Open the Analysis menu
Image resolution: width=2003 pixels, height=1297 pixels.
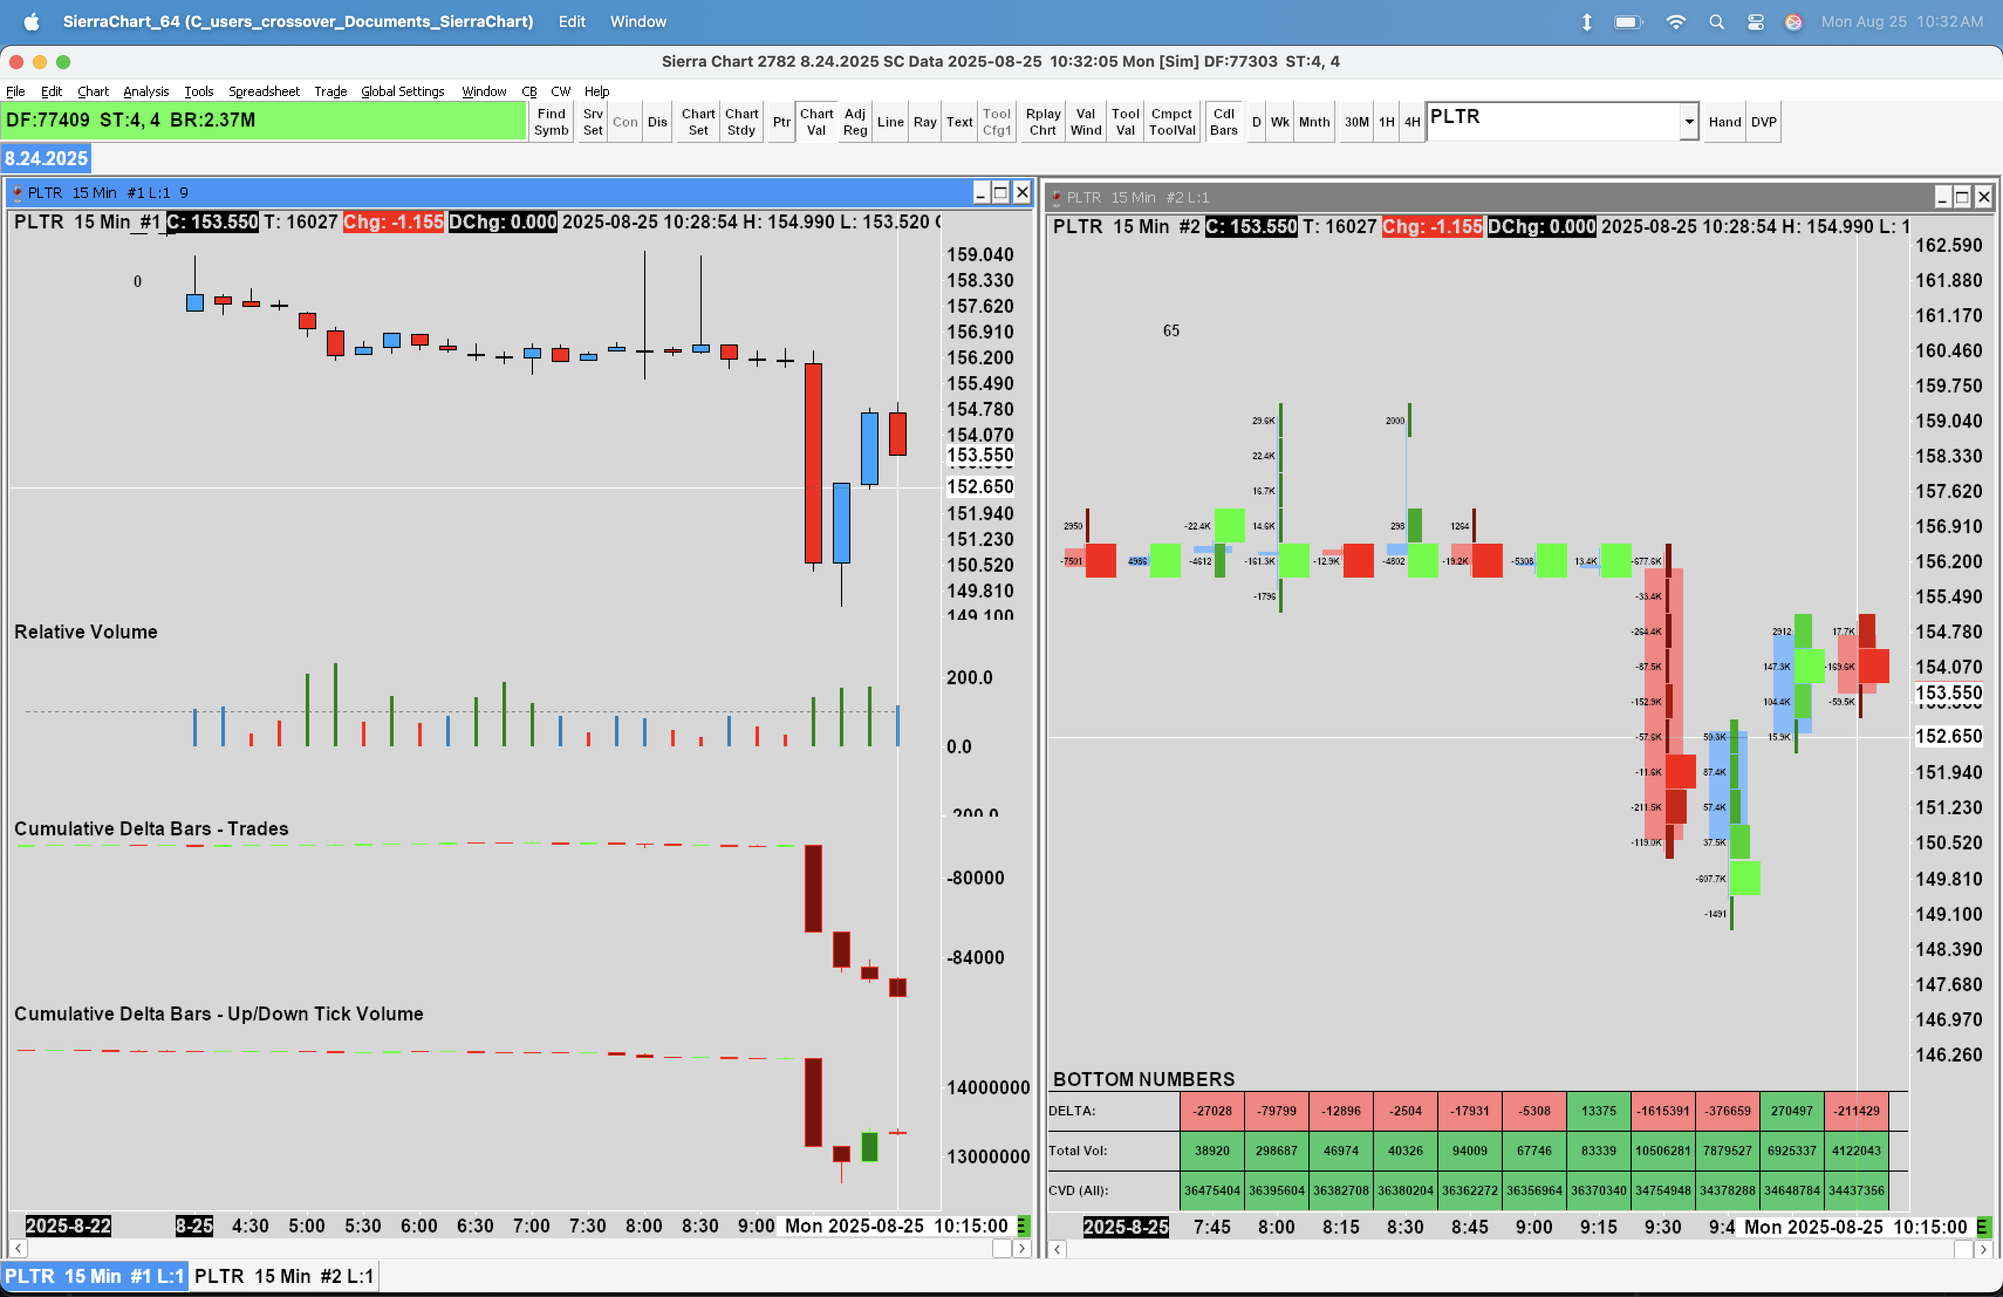(146, 91)
